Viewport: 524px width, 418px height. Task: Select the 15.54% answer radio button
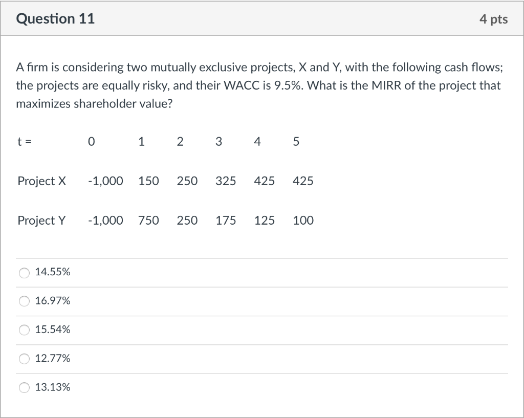(x=24, y=330)
